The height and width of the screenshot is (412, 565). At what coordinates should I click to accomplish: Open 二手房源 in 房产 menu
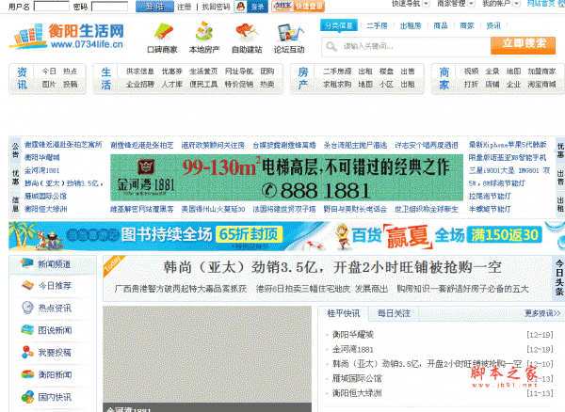coord(337,71)
